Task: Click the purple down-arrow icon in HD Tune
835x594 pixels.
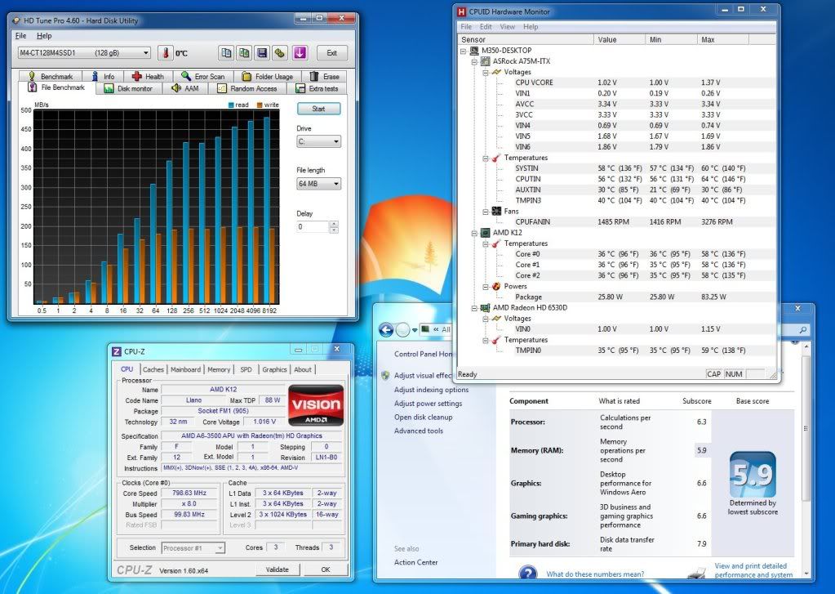Action: 300,53
